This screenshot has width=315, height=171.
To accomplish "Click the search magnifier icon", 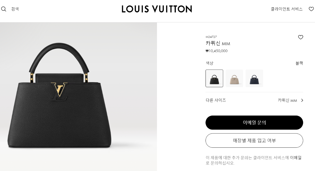I will tap(4, 9).
